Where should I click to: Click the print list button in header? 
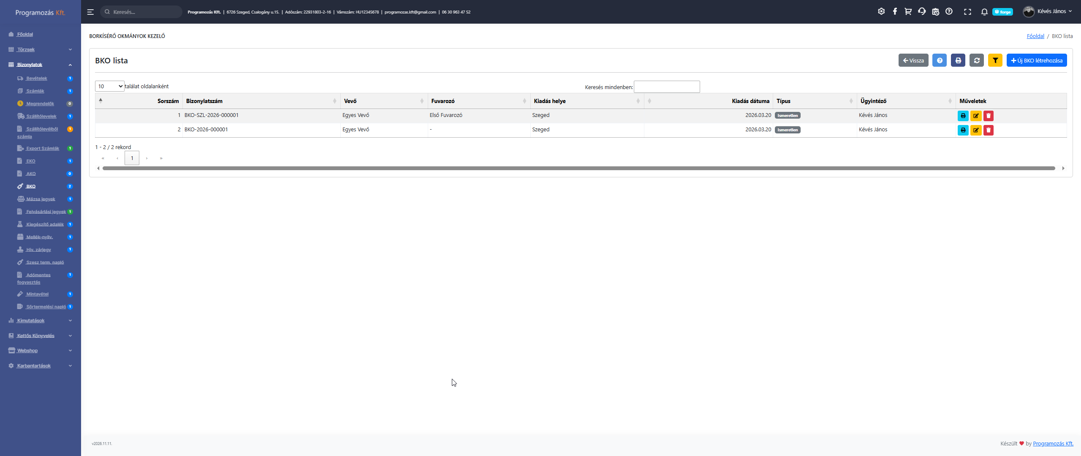pos(958,60)
